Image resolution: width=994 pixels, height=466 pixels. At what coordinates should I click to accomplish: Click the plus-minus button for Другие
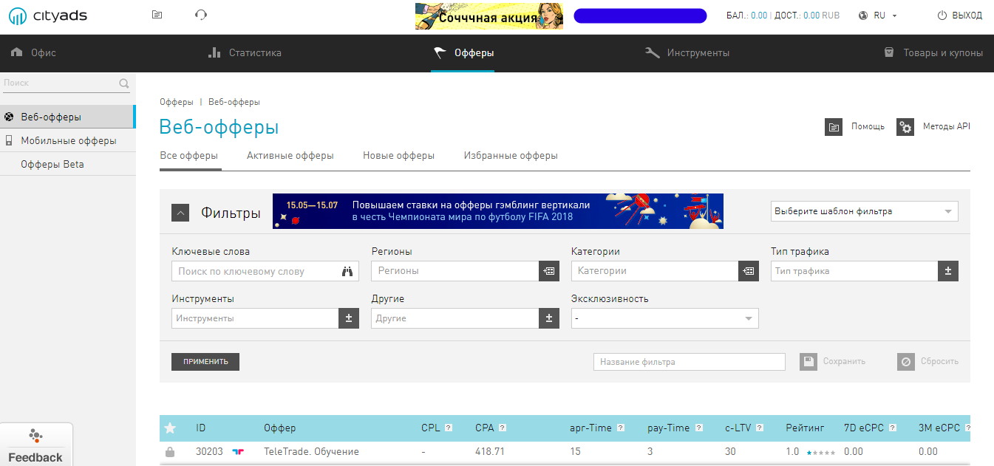tap(548, 318)
